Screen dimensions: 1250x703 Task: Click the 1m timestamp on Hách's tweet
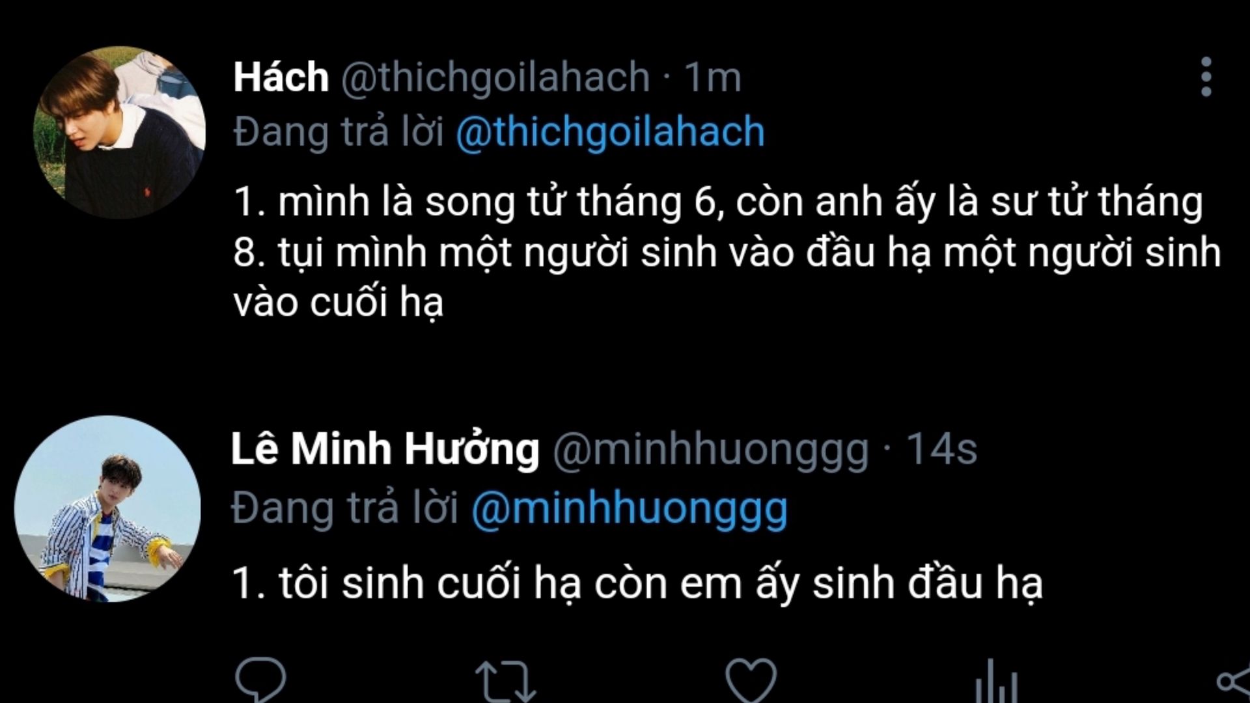click(x=712, y=77)
